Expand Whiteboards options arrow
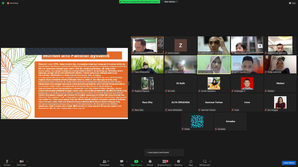298x167 pixels. coord(210,161)
